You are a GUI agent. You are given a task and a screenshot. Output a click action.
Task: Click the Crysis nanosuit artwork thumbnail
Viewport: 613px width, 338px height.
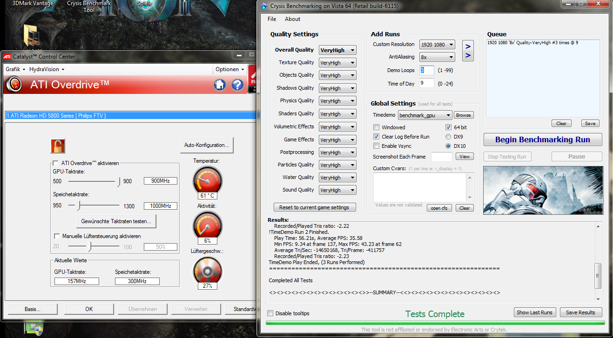coord(543,191)
